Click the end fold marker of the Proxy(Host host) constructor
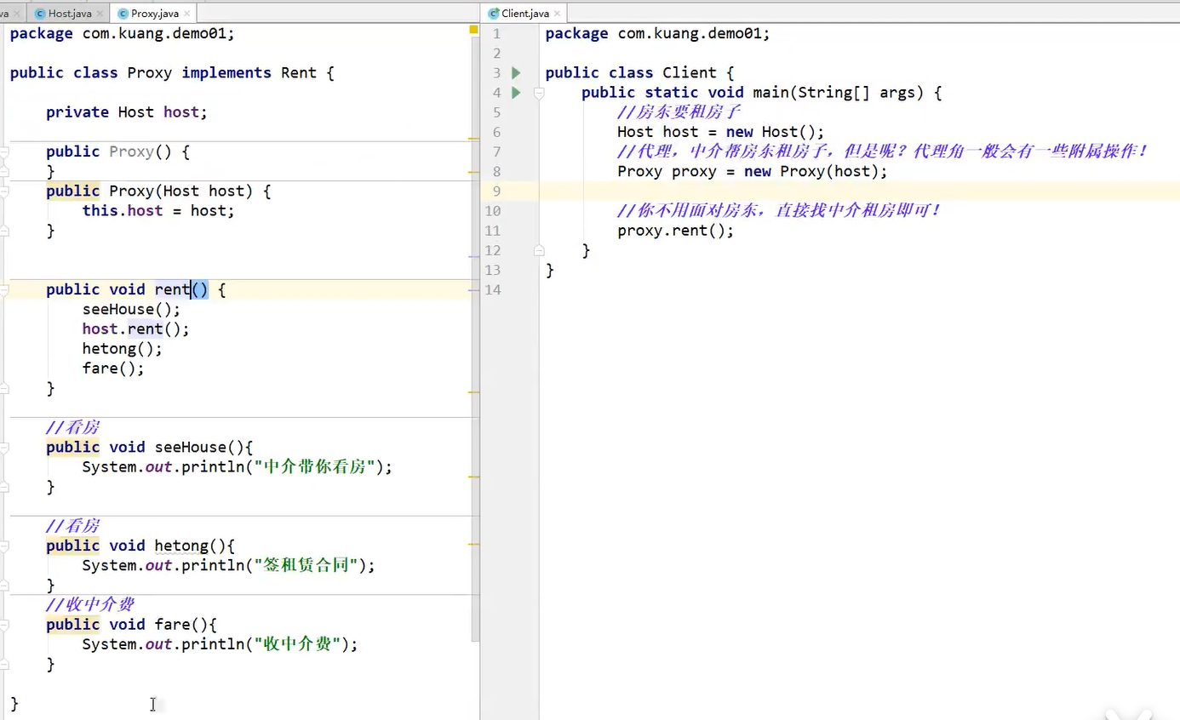1180x720 pixels. [x=4, y=231]
